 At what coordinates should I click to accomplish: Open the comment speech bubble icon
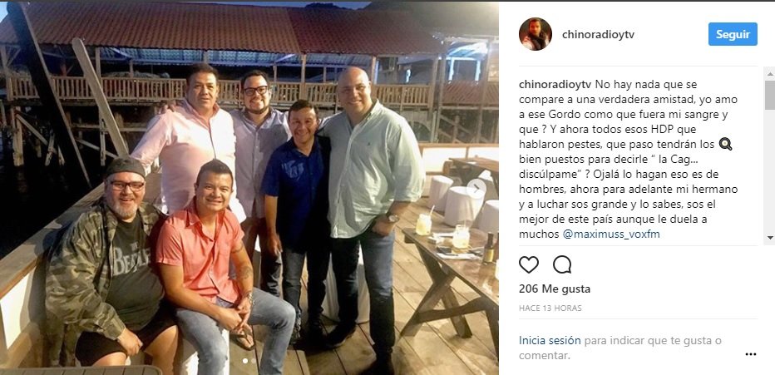click(562, 264)
